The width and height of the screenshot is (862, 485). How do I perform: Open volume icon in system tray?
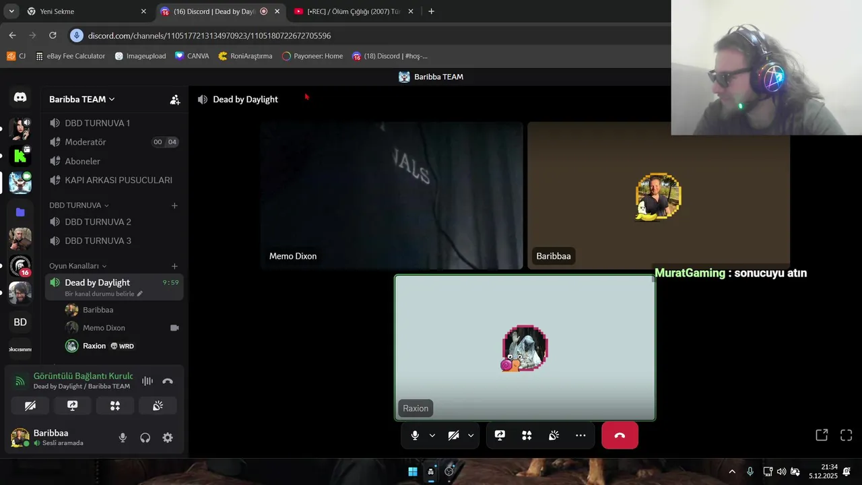point(781,472)
